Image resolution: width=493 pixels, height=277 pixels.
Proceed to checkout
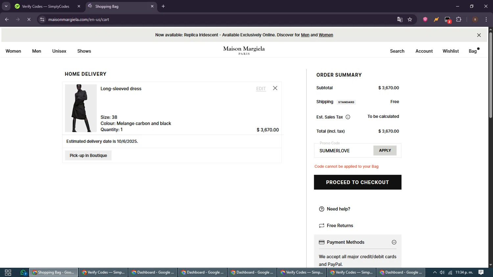coord(358,182)
